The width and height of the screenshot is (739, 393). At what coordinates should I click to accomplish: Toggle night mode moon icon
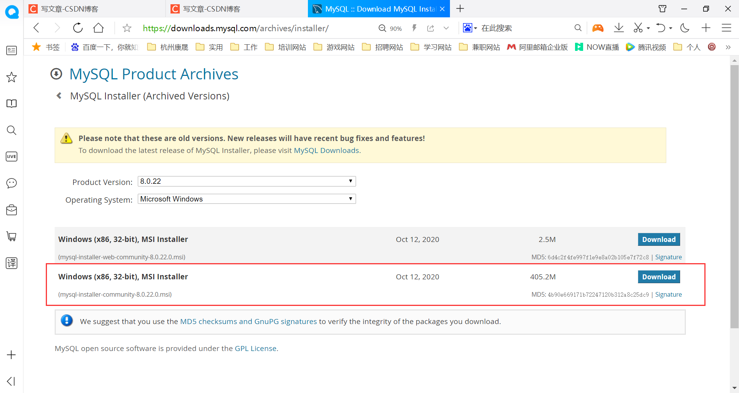pos(685,28)
